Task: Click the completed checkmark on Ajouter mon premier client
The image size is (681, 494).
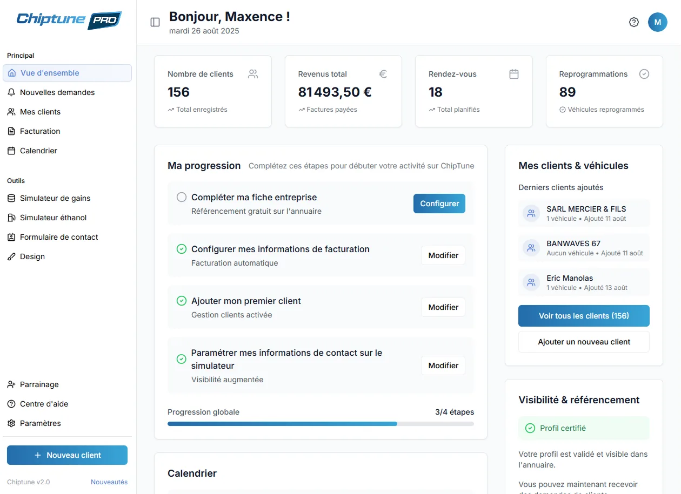Action: click(x=181, y=301)
